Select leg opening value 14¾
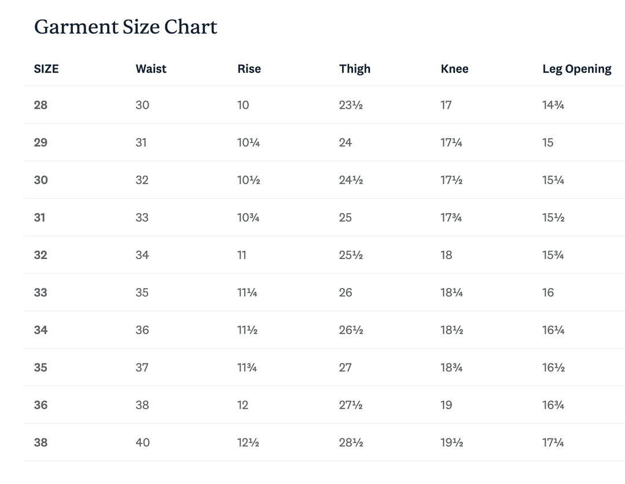This screenshot has width=625, height=484. (553, 105)
